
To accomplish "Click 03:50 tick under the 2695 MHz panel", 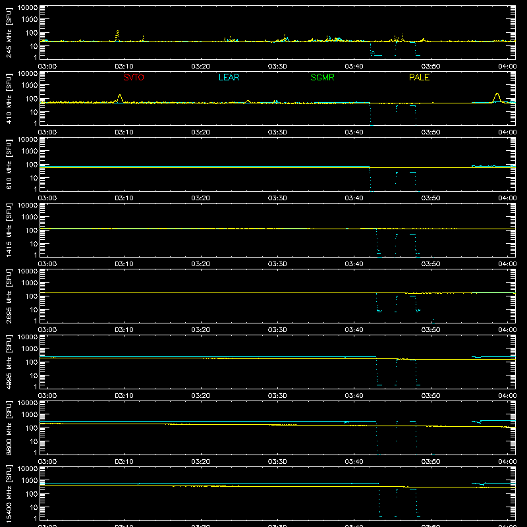I will tap(431, 330).
